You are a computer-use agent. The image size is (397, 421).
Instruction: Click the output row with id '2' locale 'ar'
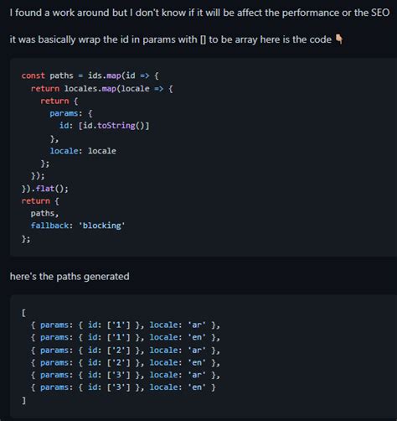point(126,350)
